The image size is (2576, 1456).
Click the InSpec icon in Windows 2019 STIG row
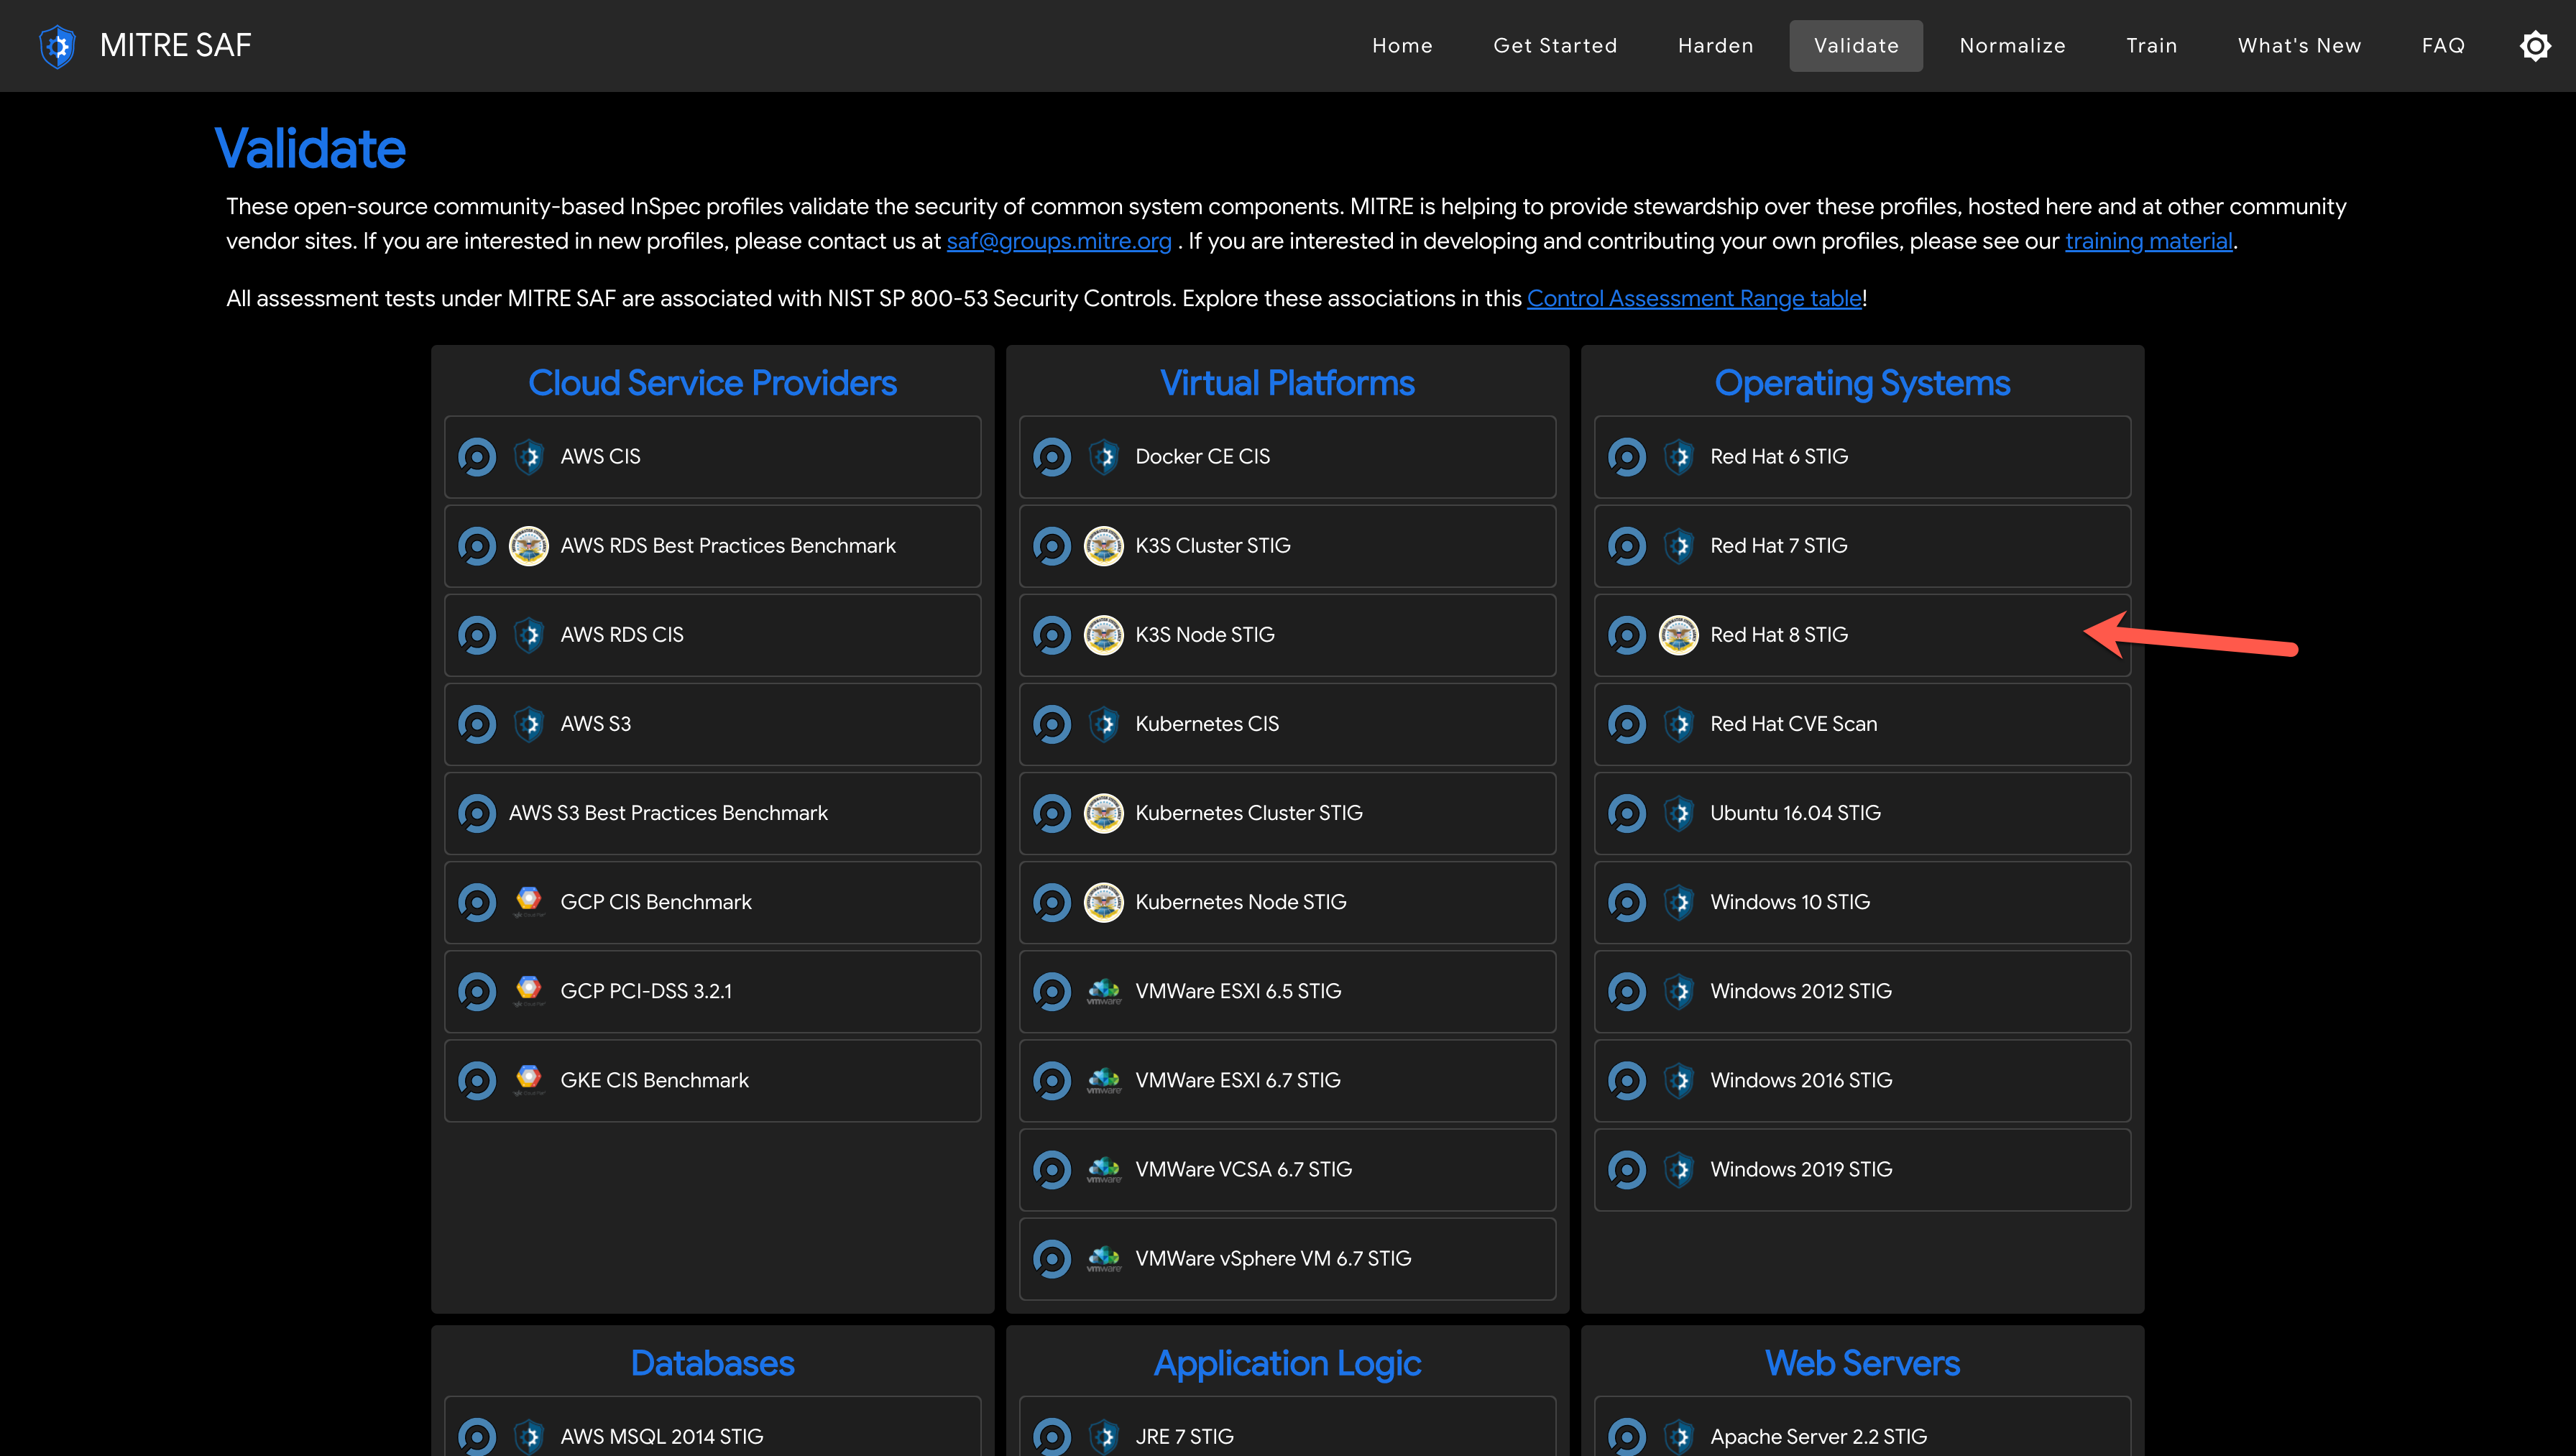click(x=1627, y=1169)
